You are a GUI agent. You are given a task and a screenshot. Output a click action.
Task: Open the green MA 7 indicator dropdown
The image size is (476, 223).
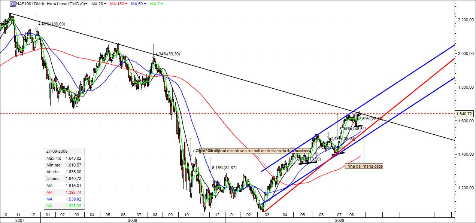156,4
